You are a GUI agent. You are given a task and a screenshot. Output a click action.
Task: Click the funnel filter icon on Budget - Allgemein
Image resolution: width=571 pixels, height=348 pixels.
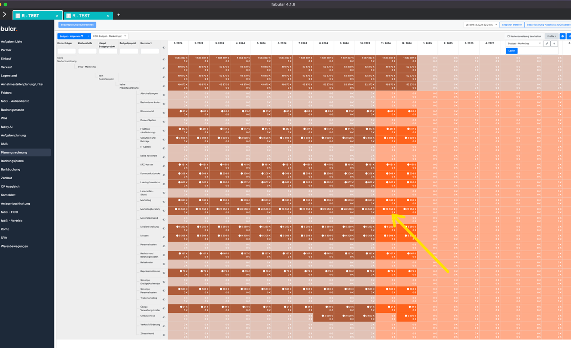pyautogui.click(x=82, y=36)
